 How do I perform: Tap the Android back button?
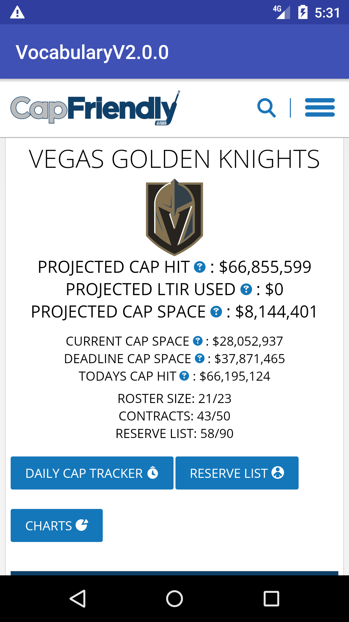(x=78, y=599)
